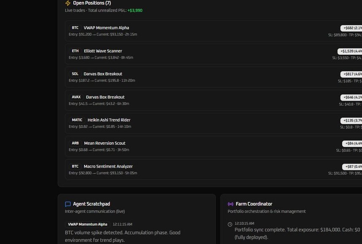Select the ARB ticker badge
The image size is (362, 244).
pos(75,143)
